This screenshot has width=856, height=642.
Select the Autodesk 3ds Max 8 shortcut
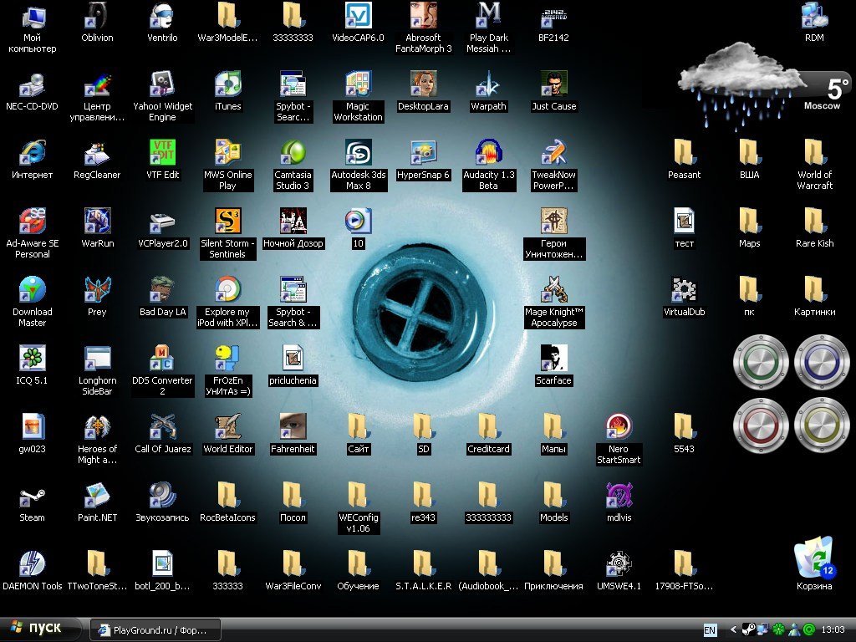click(358, 153)
